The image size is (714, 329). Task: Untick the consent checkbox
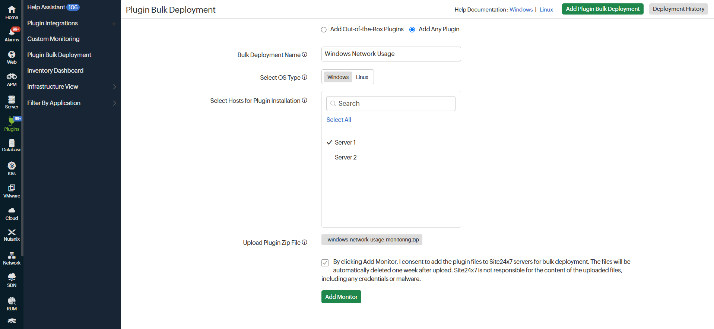[x=325, y=263]
